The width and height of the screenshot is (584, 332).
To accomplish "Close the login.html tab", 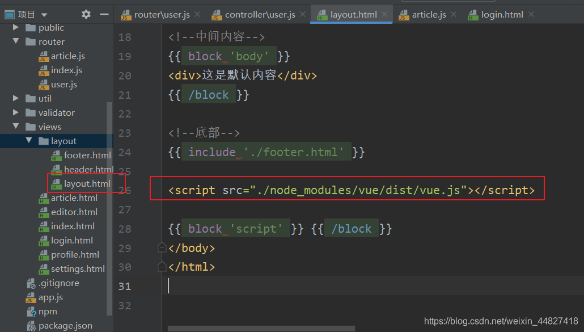I will point(531,14).
